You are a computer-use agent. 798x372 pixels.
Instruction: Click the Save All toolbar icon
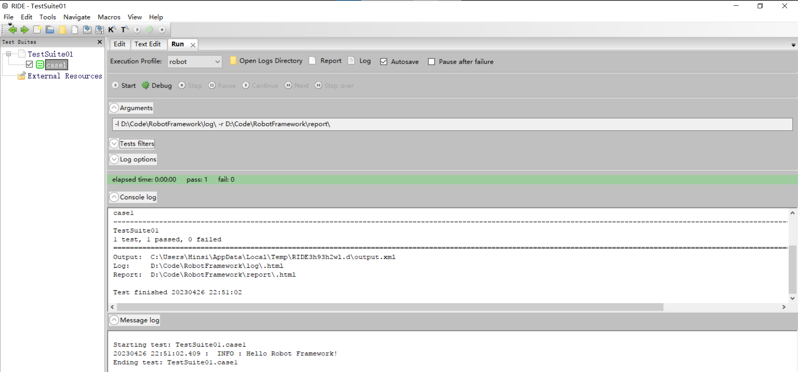100,29
